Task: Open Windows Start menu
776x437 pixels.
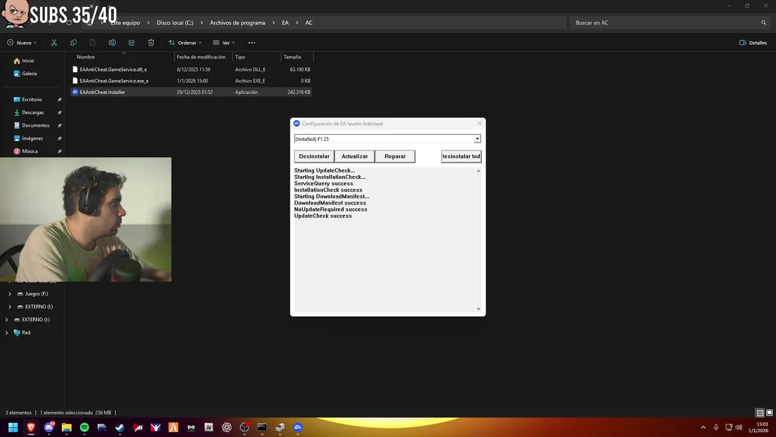Action: (x=13, y=427)
